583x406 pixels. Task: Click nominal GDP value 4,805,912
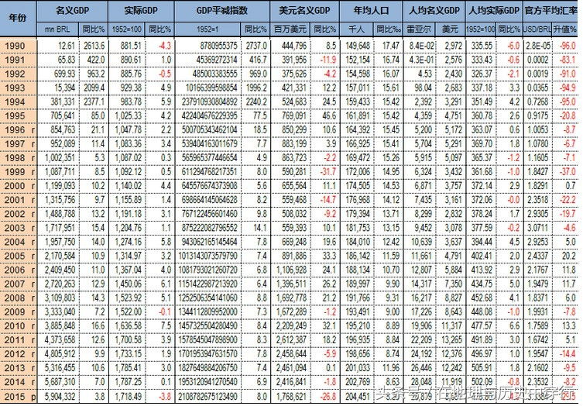point(60,354)
